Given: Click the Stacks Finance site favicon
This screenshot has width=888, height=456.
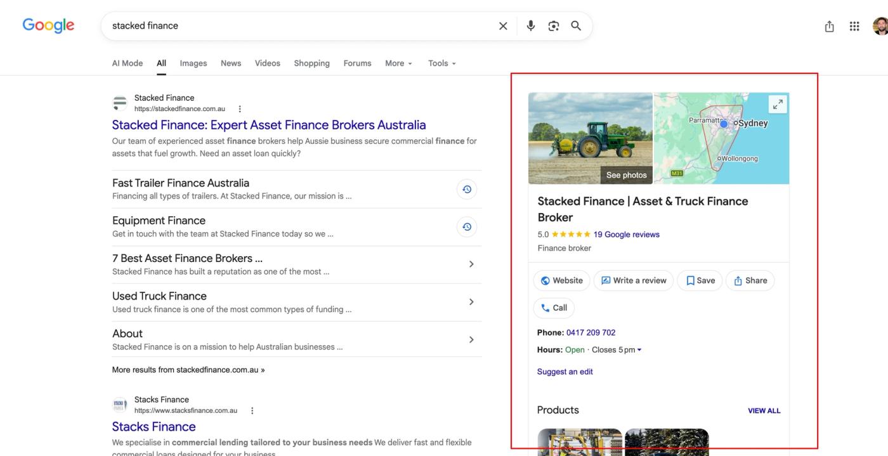Looking at the screenshot, I should point(120,405).
